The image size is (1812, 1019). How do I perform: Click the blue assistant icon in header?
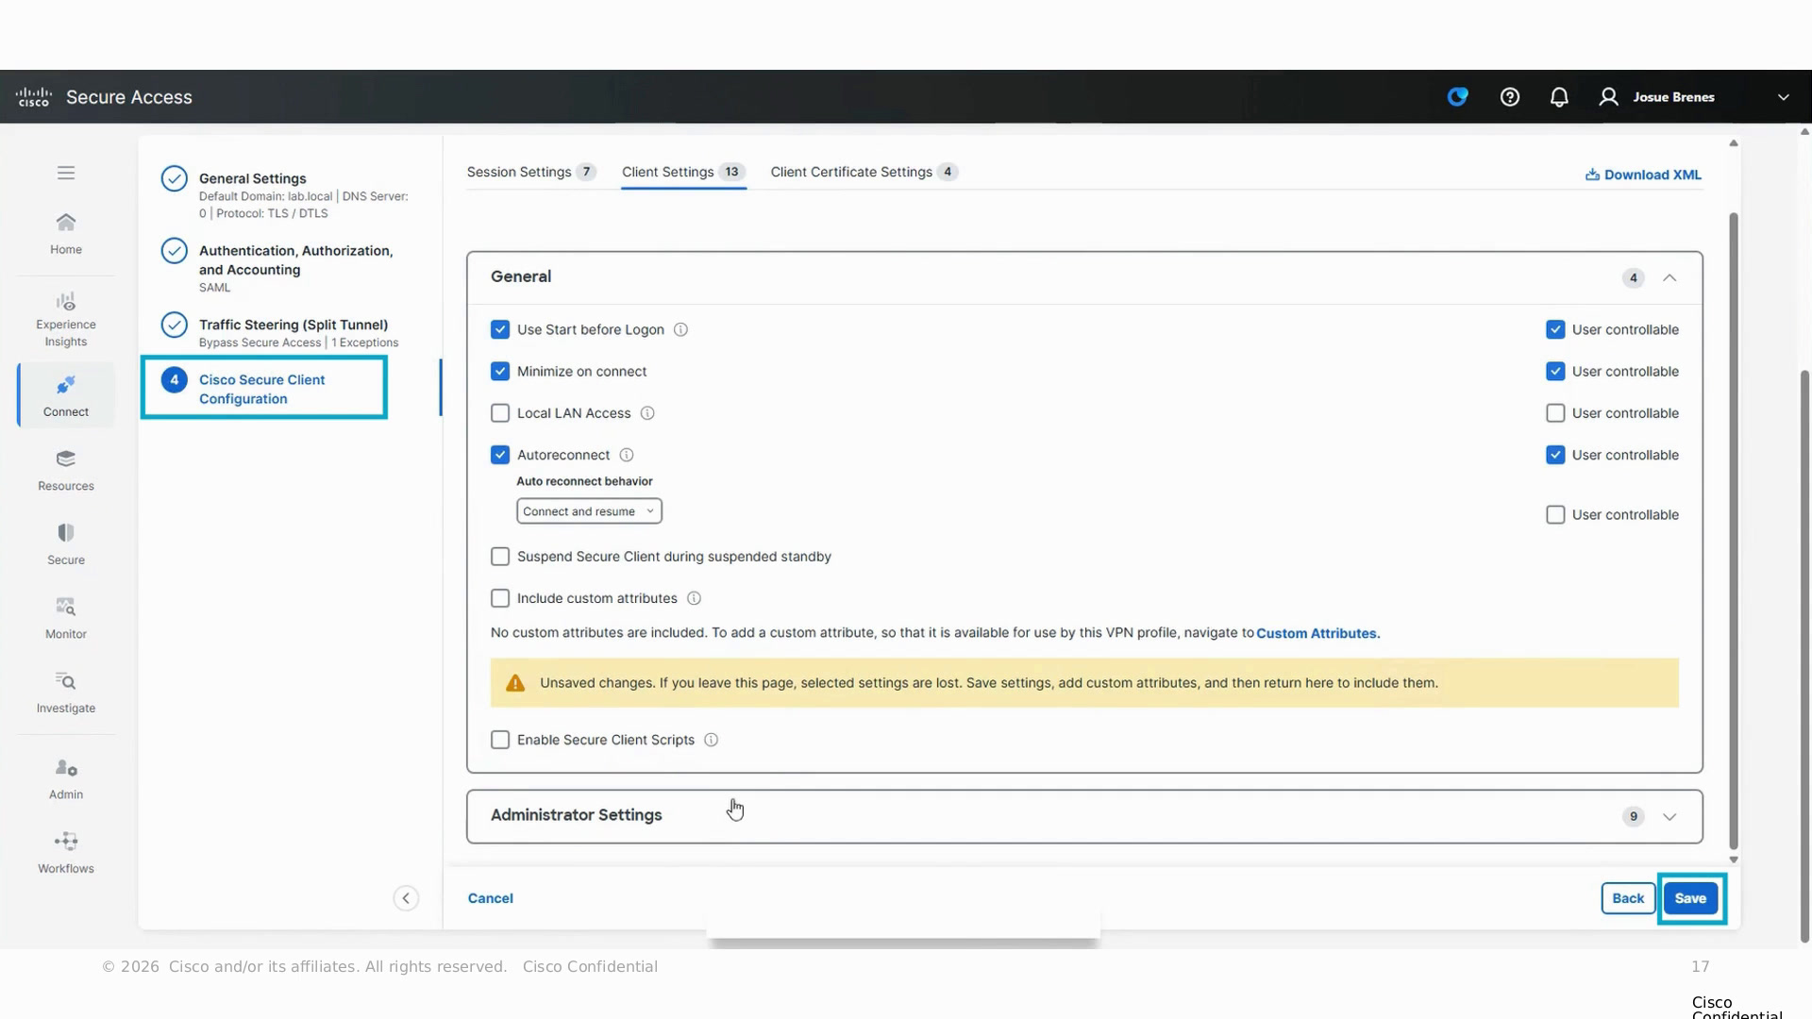(x=1457, y=96)
